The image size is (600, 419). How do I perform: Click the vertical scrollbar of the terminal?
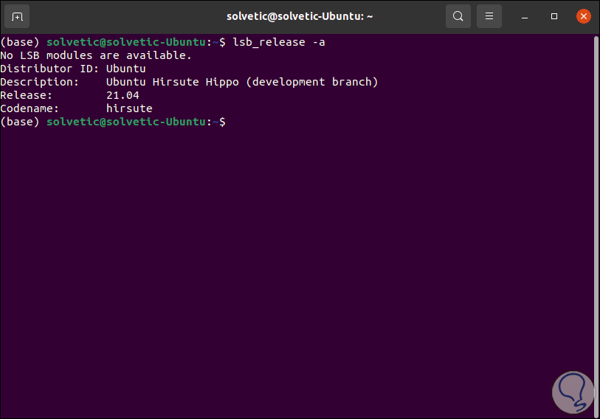click(x=596, y=226)
